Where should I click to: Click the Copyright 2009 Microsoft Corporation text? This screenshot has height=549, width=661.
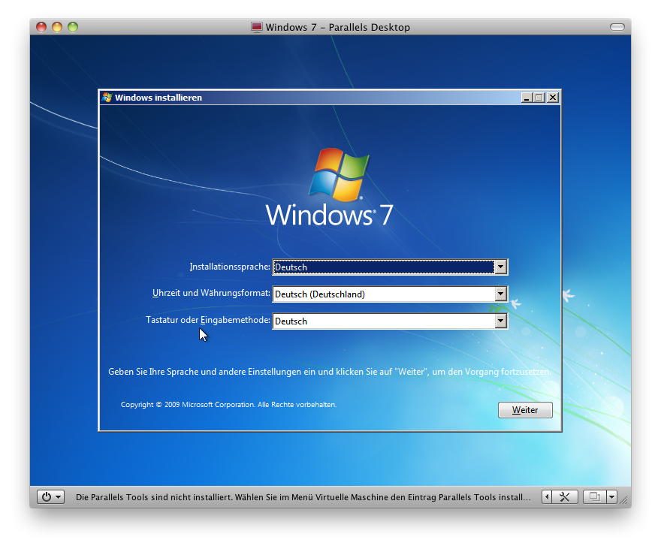tap(228, 405)
